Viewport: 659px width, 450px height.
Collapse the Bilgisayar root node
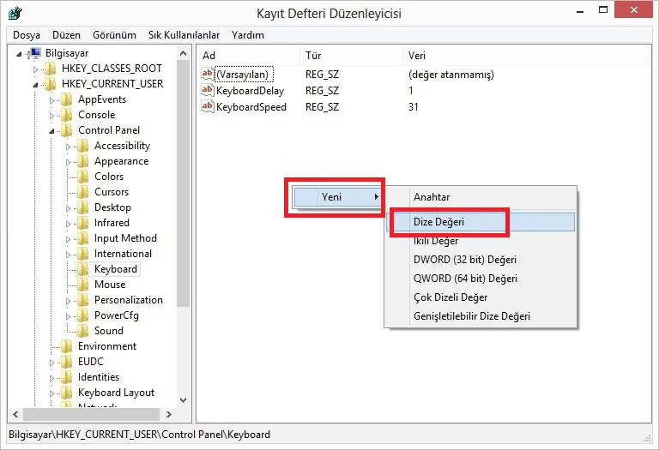pyautogui.click(x=19, y=54)
